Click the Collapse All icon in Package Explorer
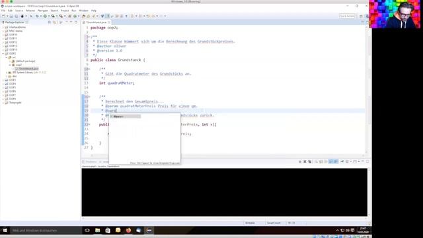The image size is (423, 238). point(50,22)
